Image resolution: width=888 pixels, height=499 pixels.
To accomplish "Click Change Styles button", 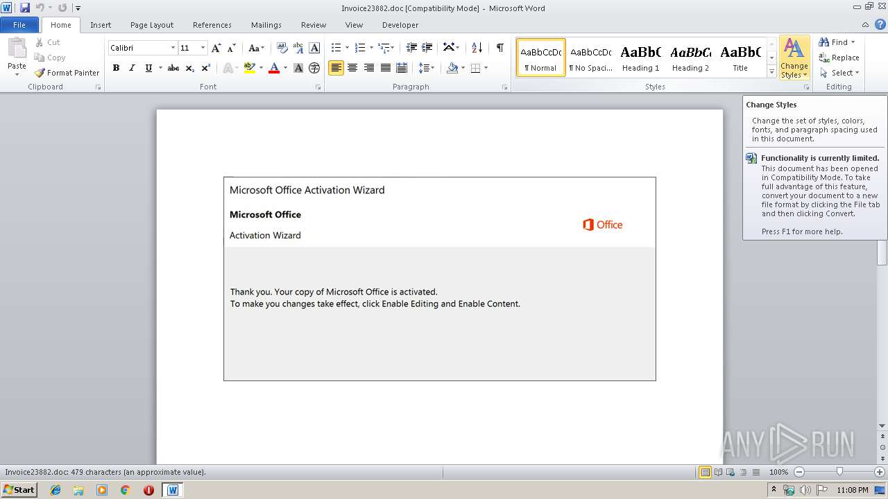I will [x=794, y=58].
